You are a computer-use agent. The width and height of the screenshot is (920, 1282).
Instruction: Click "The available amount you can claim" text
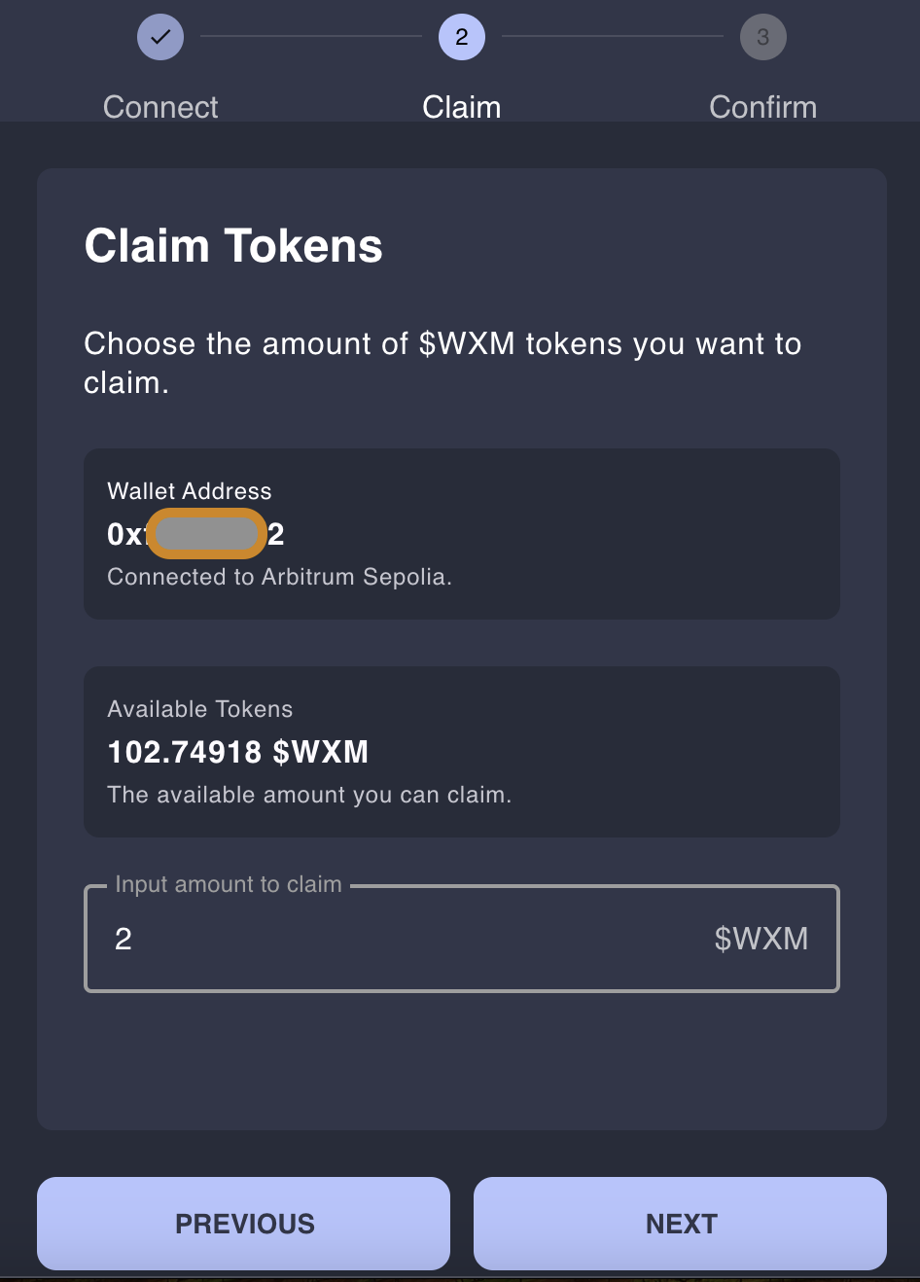pyautogui.click(x=309, y=795)
